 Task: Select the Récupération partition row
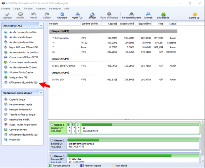tap(113, 38)
